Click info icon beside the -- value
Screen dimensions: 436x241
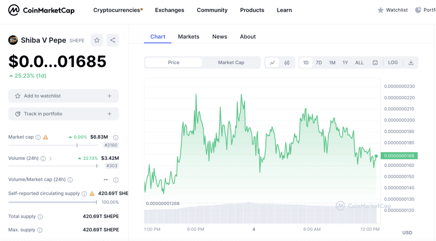(x=116, y=180)
